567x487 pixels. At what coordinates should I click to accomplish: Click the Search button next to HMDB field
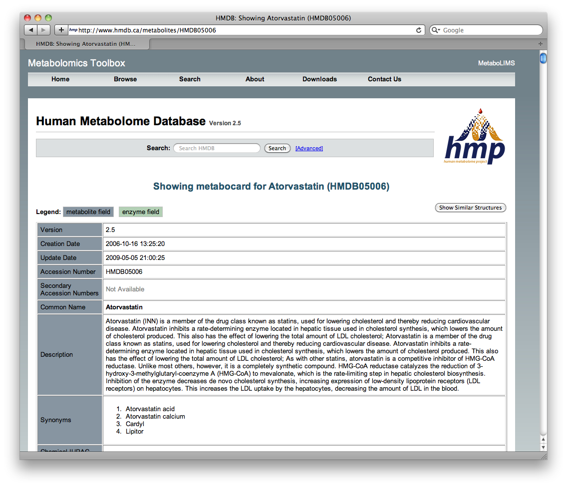click(277, 148)
